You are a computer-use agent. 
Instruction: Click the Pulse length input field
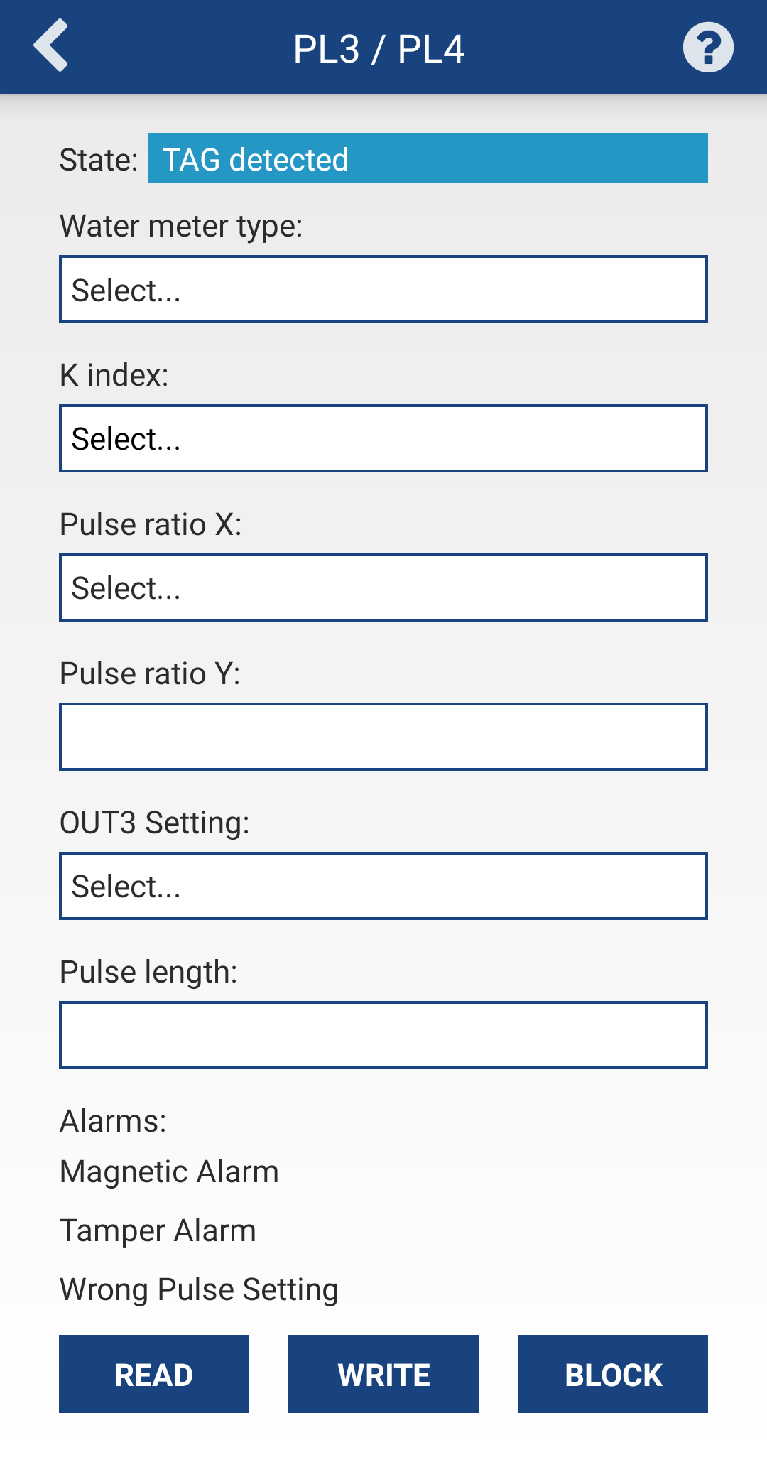[383, 1035]
